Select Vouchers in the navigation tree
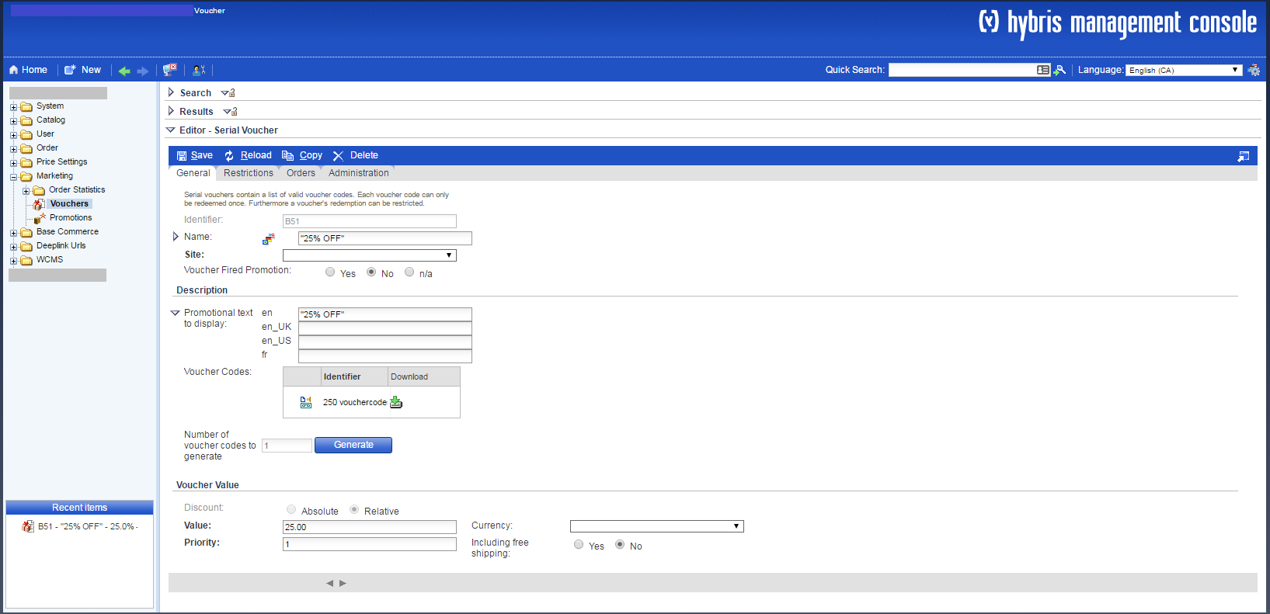The image size is (1270, 614). pyautogui.click(x=69, y=204)
